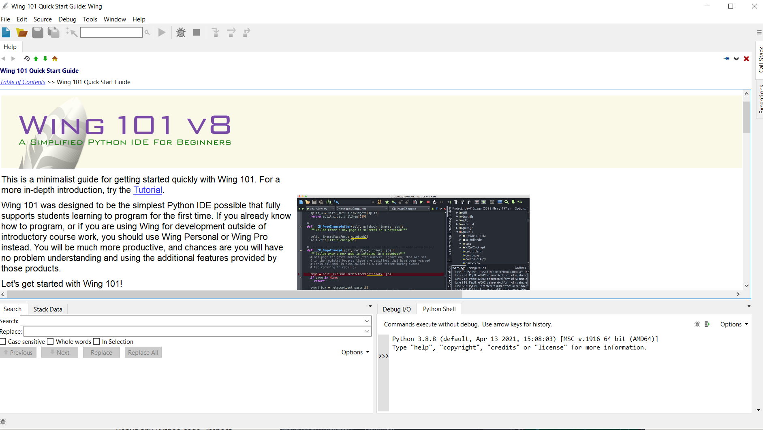
Task: Open the Search panel group tab menu arrow
Action: (x=370, y=306)
